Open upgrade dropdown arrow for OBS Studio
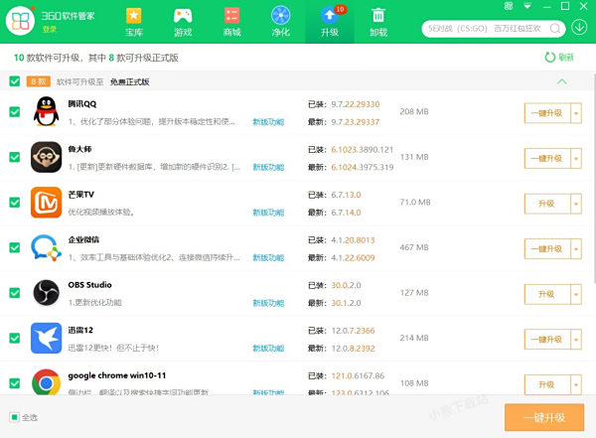This screenshot has height=438, width=596. (x=576, y=294)
